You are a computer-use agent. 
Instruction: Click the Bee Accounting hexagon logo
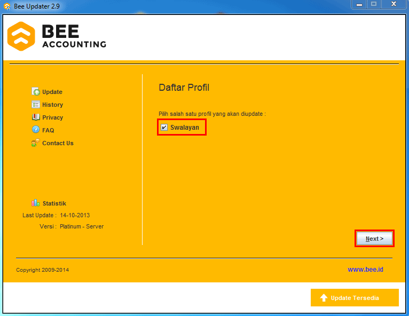coord(21,36)
